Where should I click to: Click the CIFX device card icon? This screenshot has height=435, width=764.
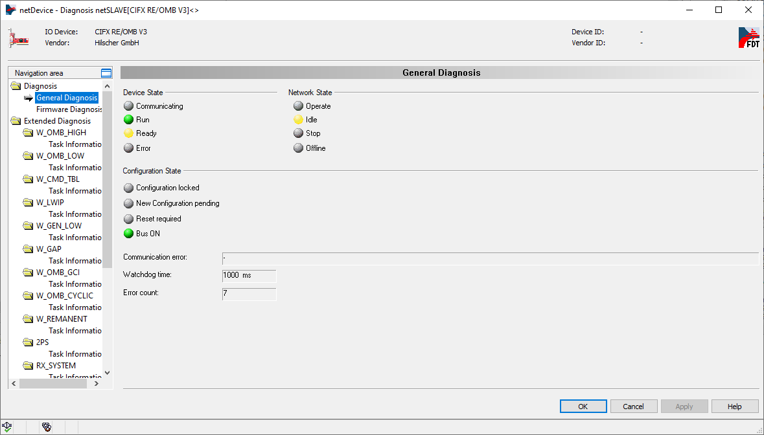pyautogui.click(x=19, y=38)
